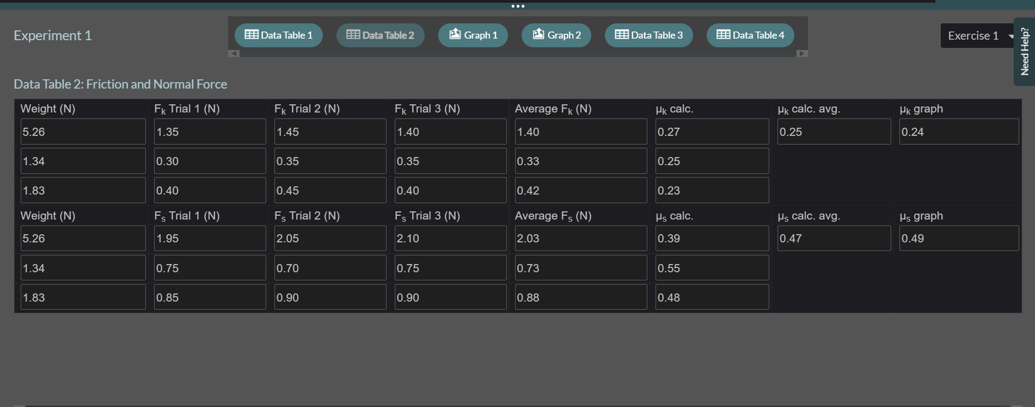
Task: Edit Fk Trial 3 field showing 0.35
Action: pos(451,161)
